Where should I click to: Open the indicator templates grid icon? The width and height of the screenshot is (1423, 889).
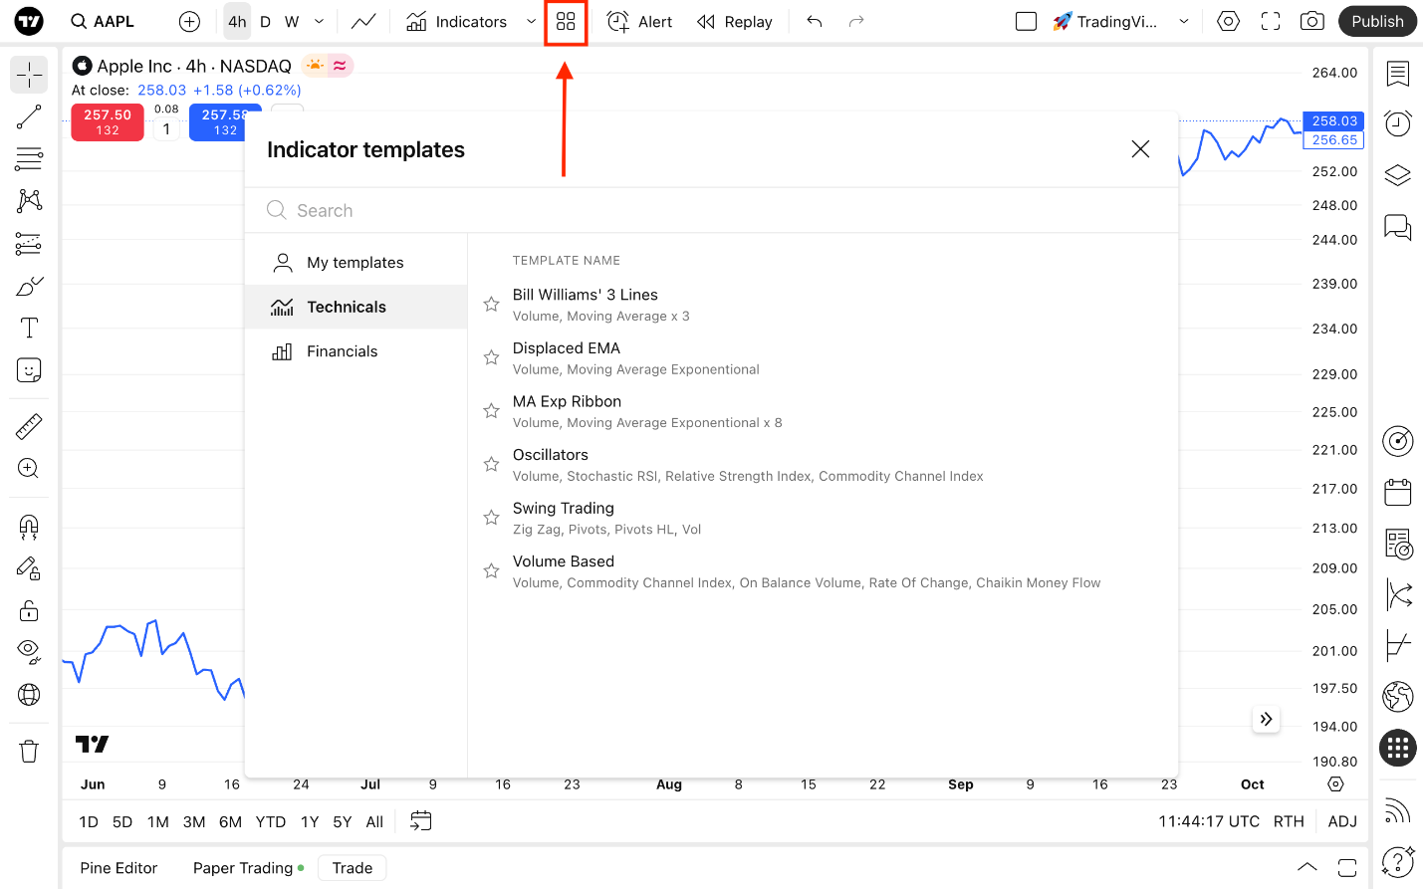tap(566, 21)
